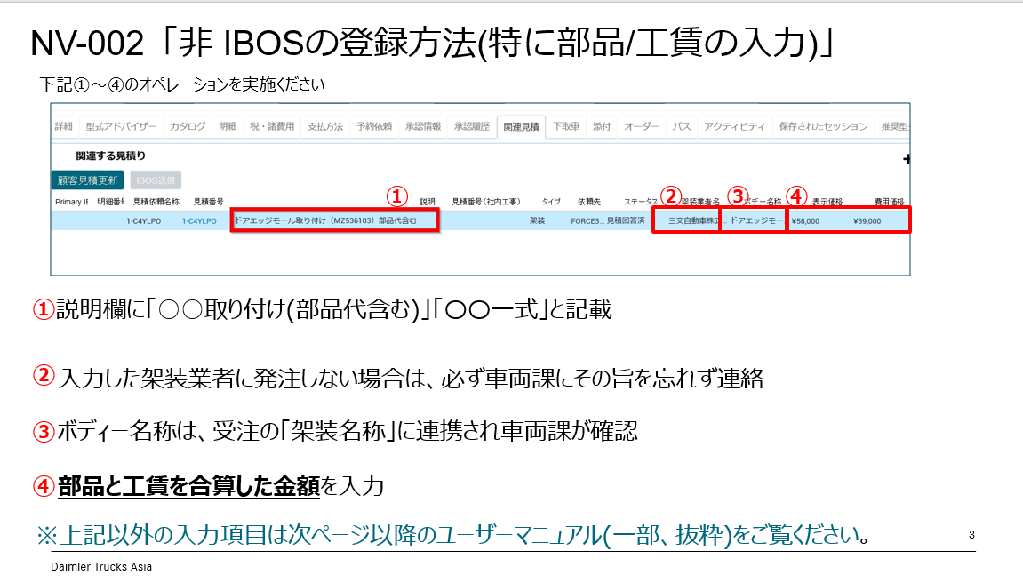Open the blue 1-C4YLPO estimate number link

[x=199, y=221]
